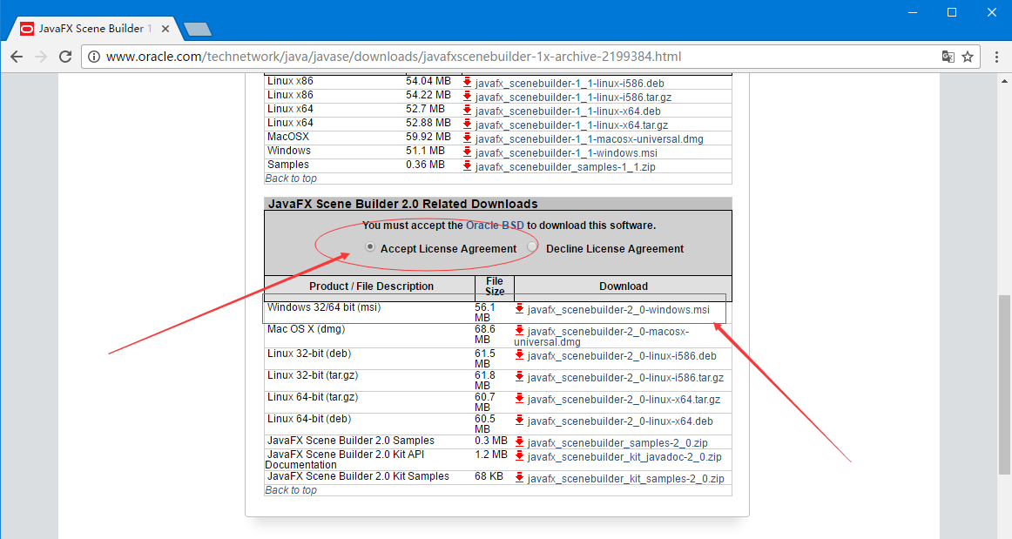Bookmark this page with the star icon
The width and height of the screenshot is (1012, 539).
(968, 57)
